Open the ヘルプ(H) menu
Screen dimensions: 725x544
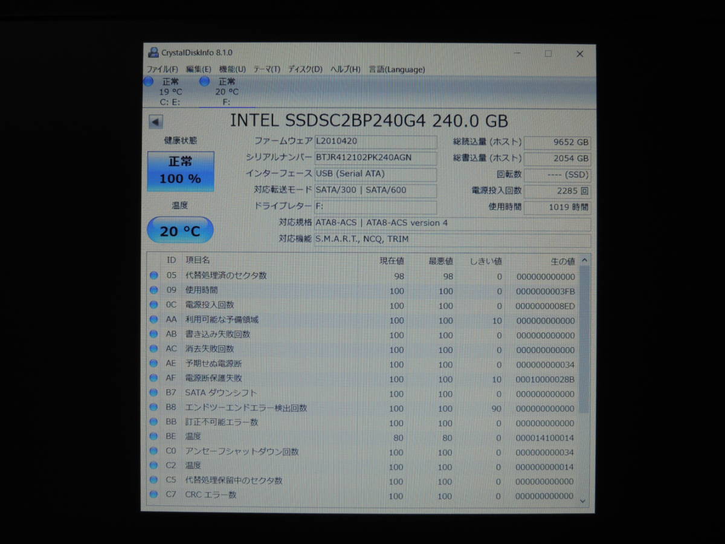(345, 69)
